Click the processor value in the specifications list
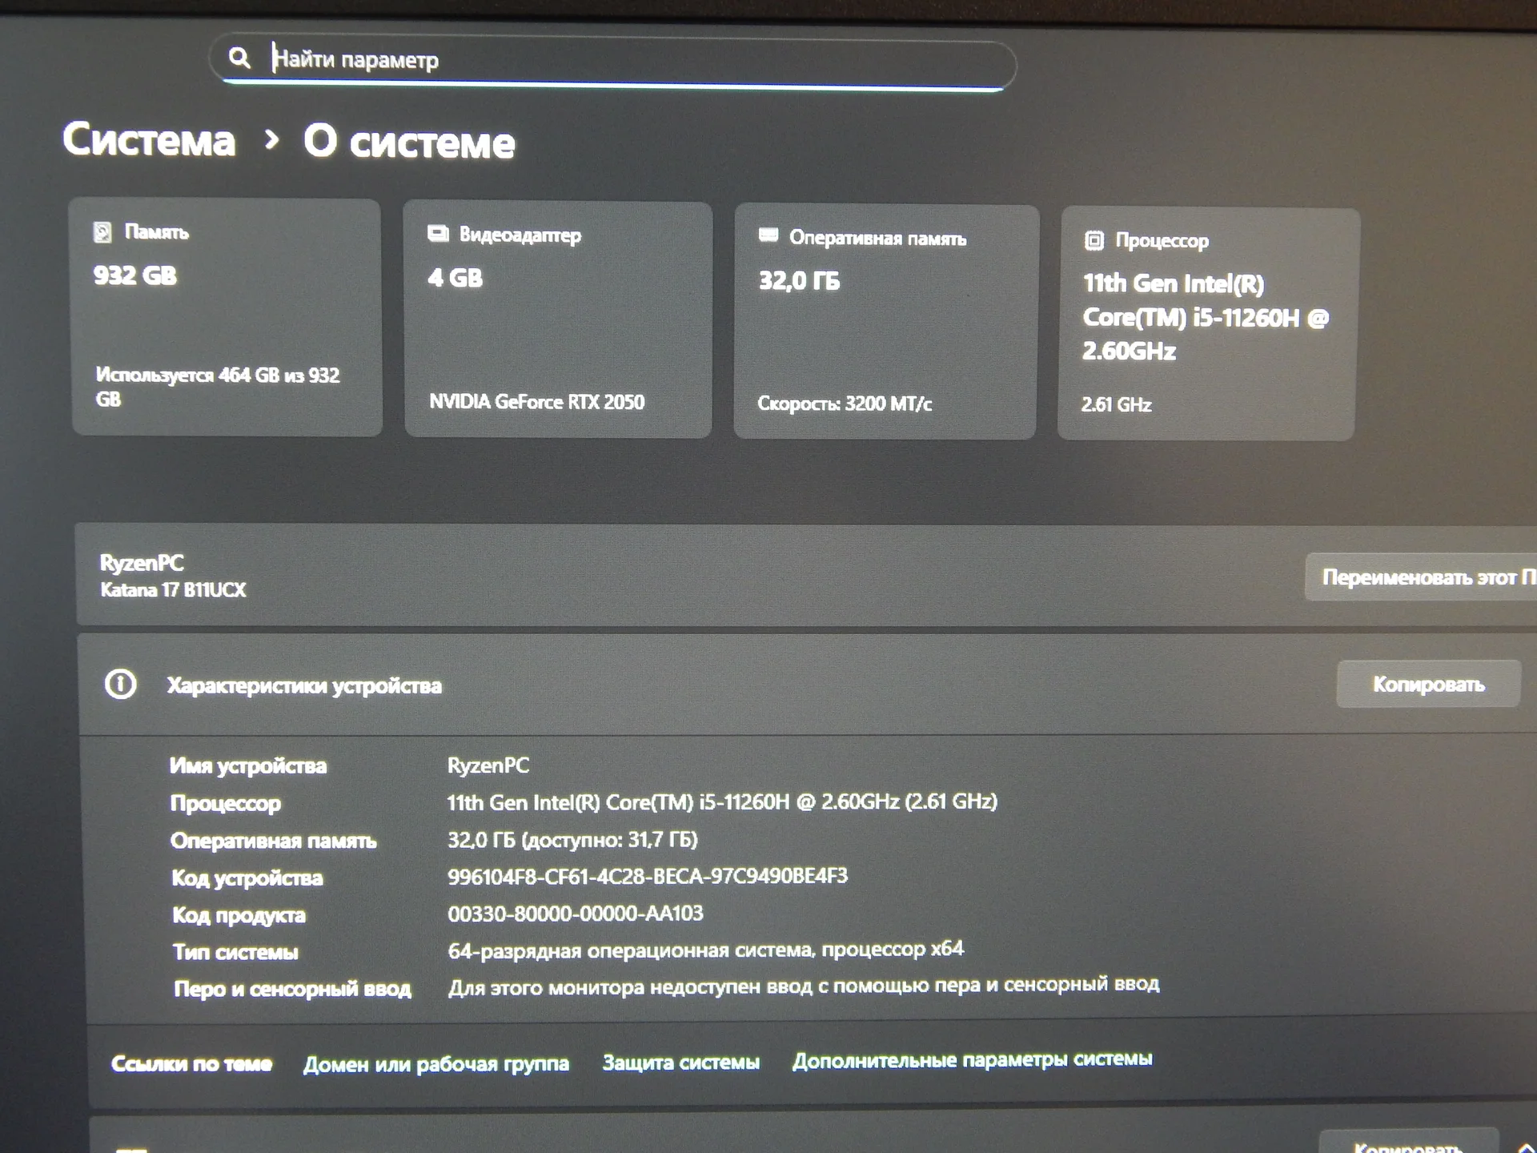Screen dimensions: 1537x1153 tap(722, 802)
